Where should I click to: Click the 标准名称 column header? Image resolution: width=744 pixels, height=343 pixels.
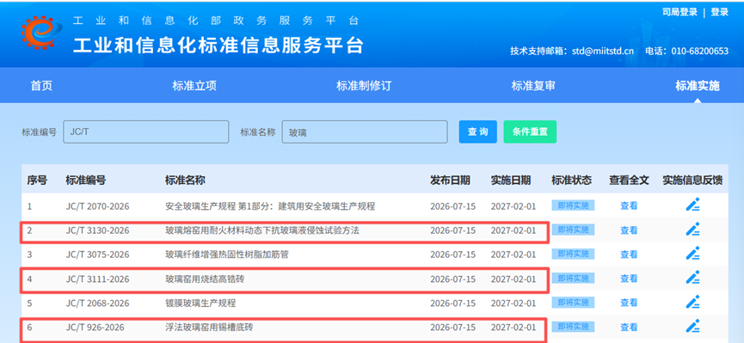pos(185,181)
